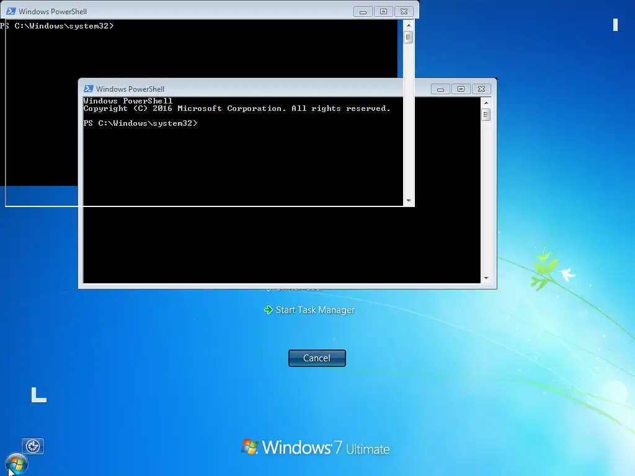Click the PowerShell icon in front window title bar

pyautogui.click(x=88, y=89)
